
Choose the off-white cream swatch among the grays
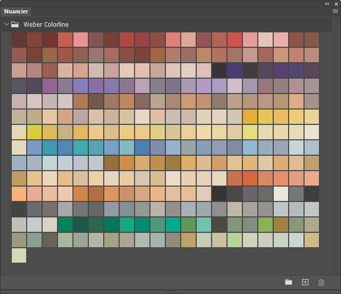[281, 194]
